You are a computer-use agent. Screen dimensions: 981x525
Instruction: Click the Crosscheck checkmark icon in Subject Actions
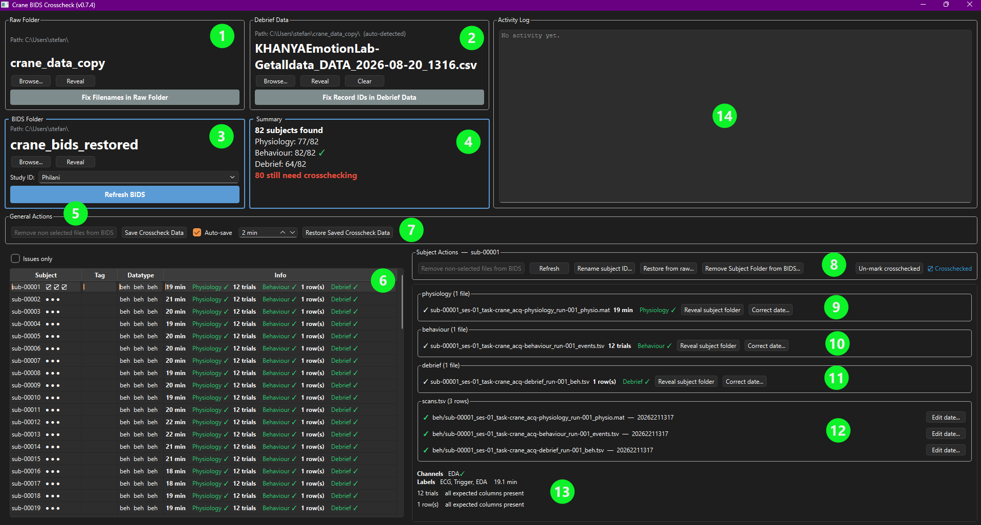(930, 269)
